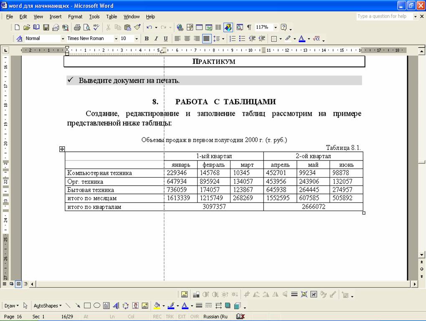
Task: Toggle justified alignment
Action: 206,38
